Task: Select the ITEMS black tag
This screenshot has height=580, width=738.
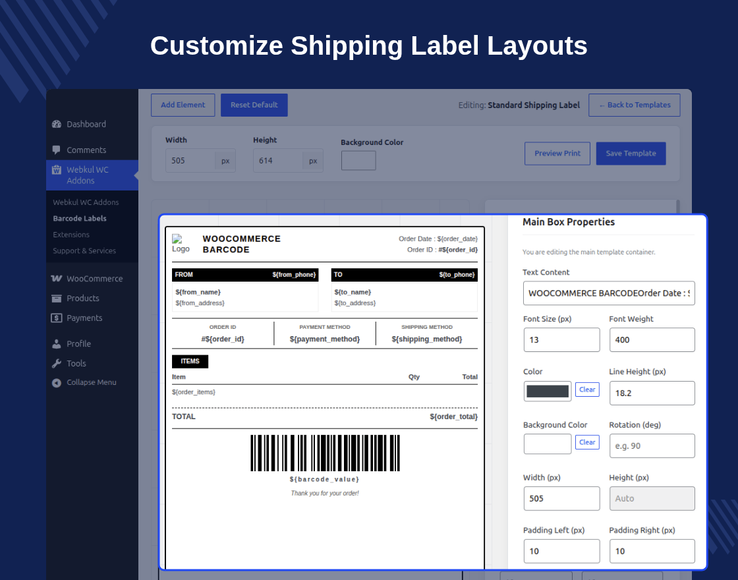Action: pos(190,362)
